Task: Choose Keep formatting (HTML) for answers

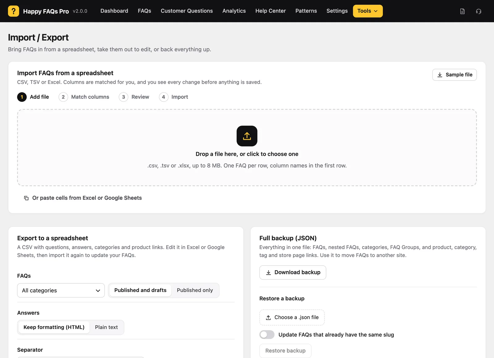Action: [54, 327]
